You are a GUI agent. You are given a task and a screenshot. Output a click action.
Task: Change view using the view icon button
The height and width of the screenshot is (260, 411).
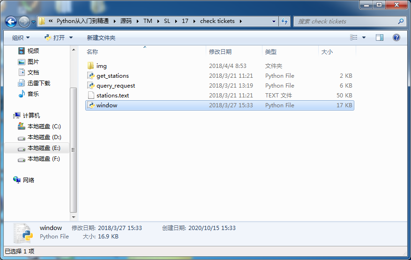(x=354, y=37)
